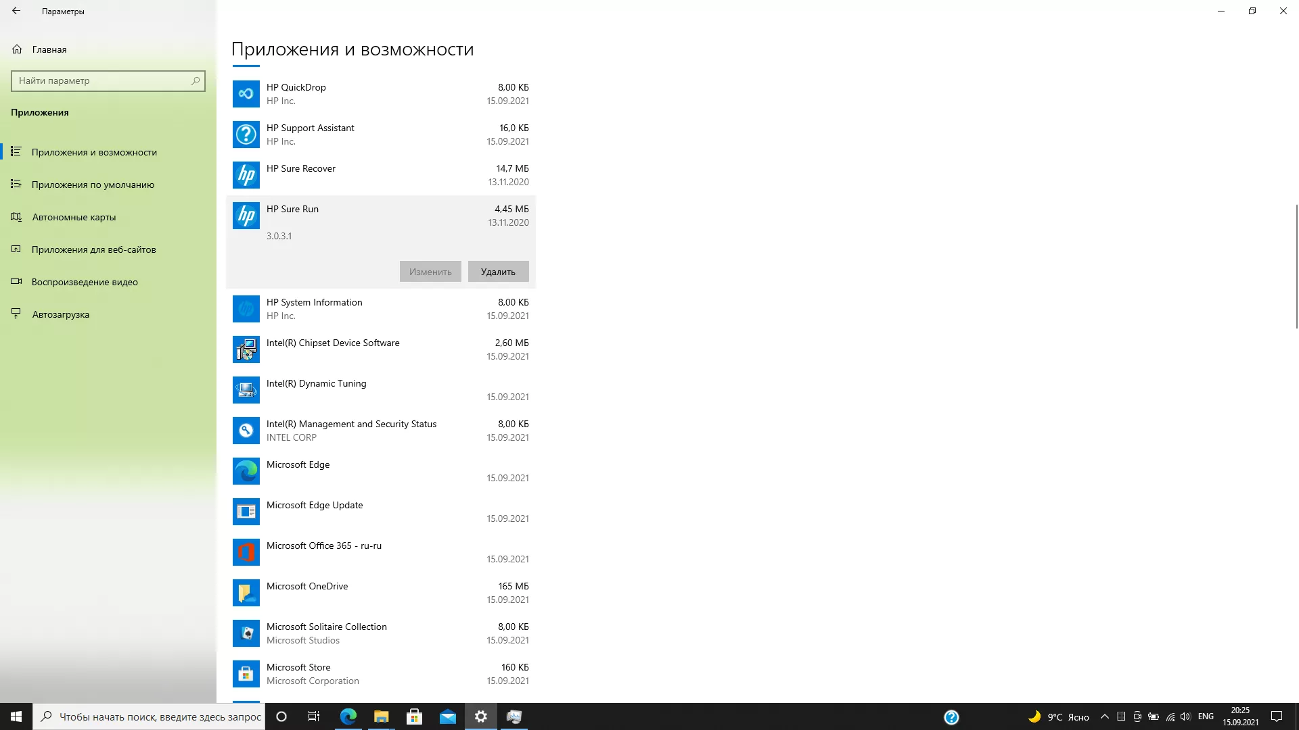The width and height of the screenshot is (1299, 730).
Task: Click the Microsoft OneDrive icon
Action: 246,593
